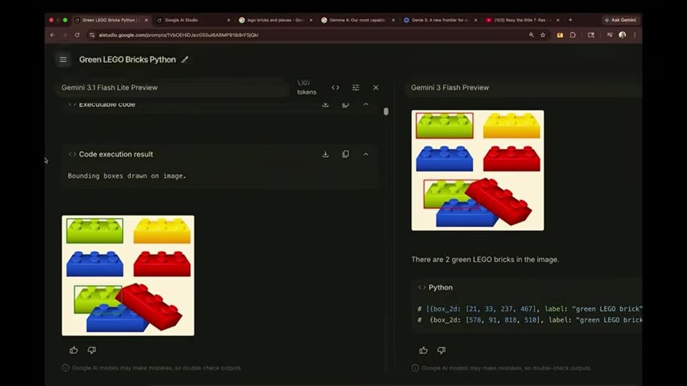Open the Get code icon
Image resolution: width=687 pixels, height=386 pixels.
click(x=335, y=87)
